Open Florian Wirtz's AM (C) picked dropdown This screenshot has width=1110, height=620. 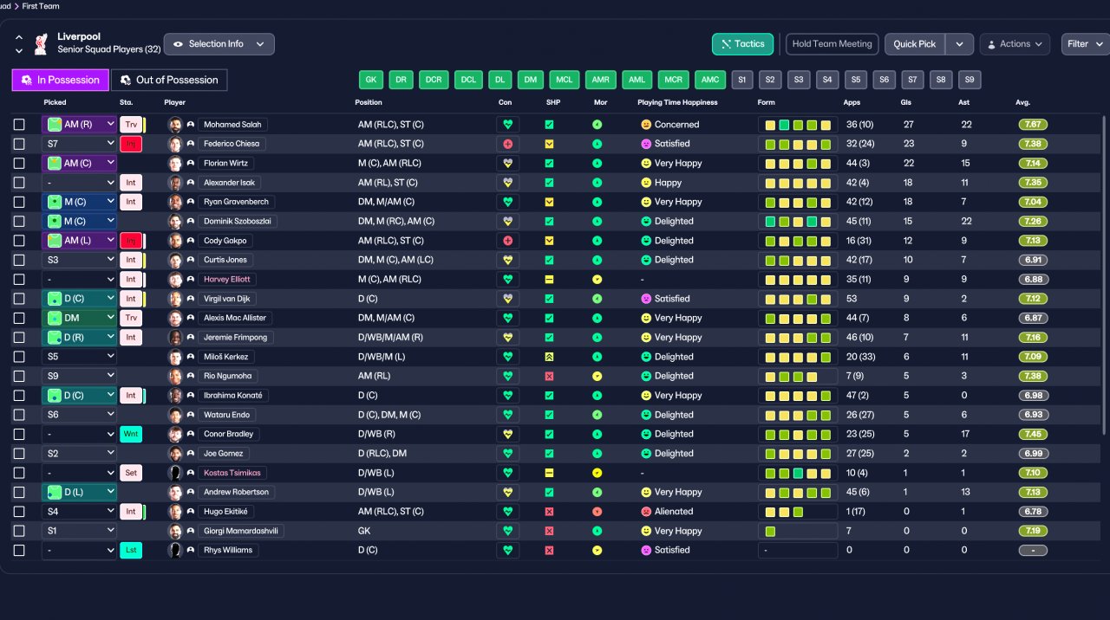[x=79, y=163]
